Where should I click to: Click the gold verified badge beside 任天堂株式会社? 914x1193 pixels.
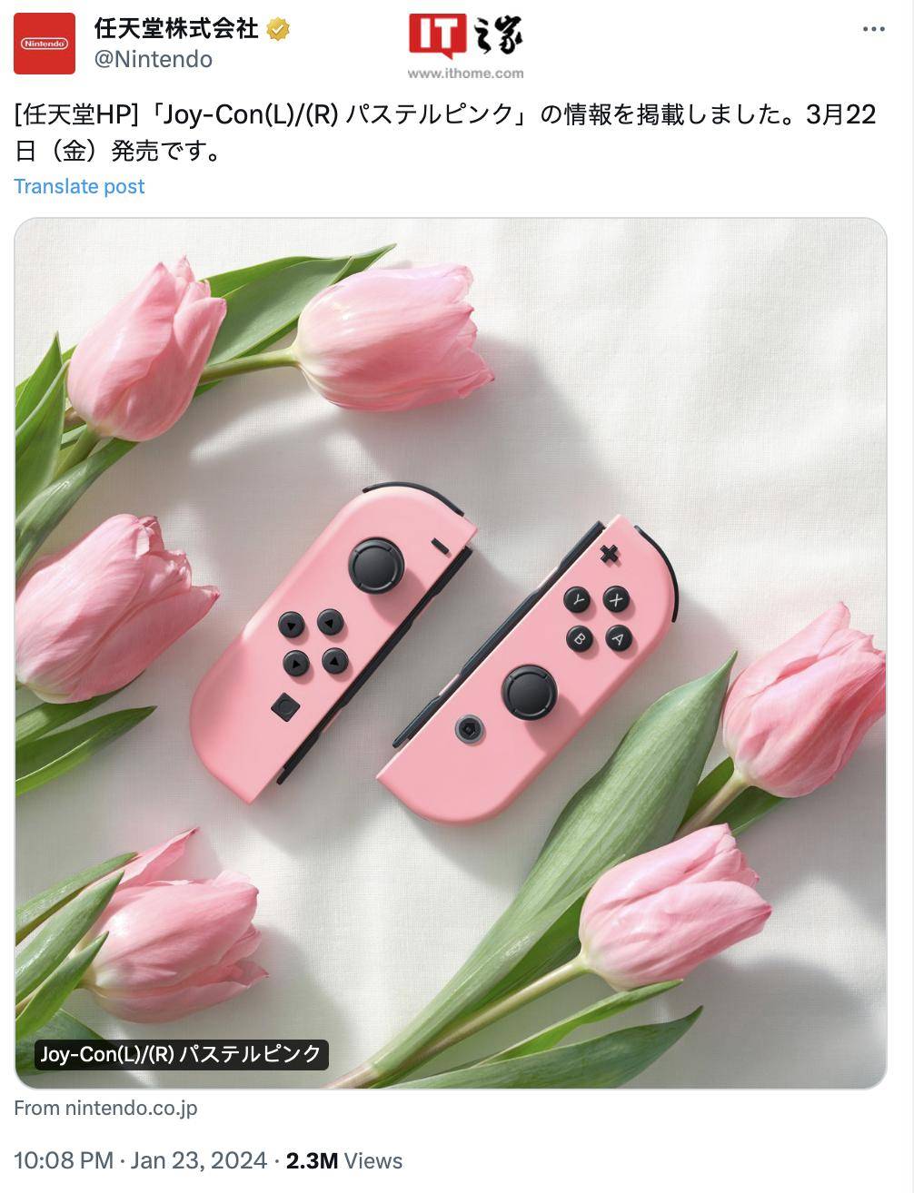pos(278,29)
